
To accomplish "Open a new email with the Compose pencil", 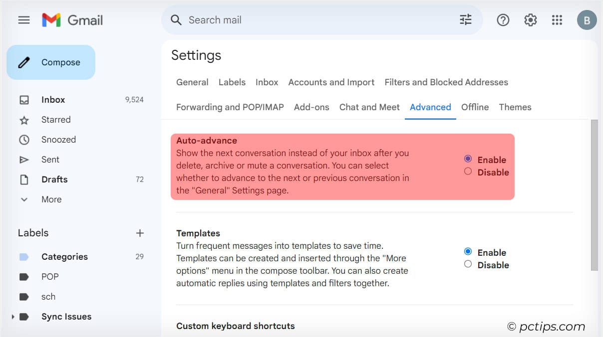I will pos(50,62).
